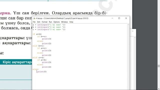Image resolution: width=160 pixels, height=90 pixels.
Task: Open the Window menu
Action: pyautogui.click(x=64, y=22)
